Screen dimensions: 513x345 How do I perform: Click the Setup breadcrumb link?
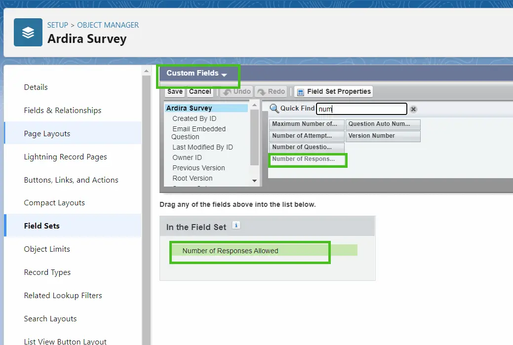[x=57, y=25]
